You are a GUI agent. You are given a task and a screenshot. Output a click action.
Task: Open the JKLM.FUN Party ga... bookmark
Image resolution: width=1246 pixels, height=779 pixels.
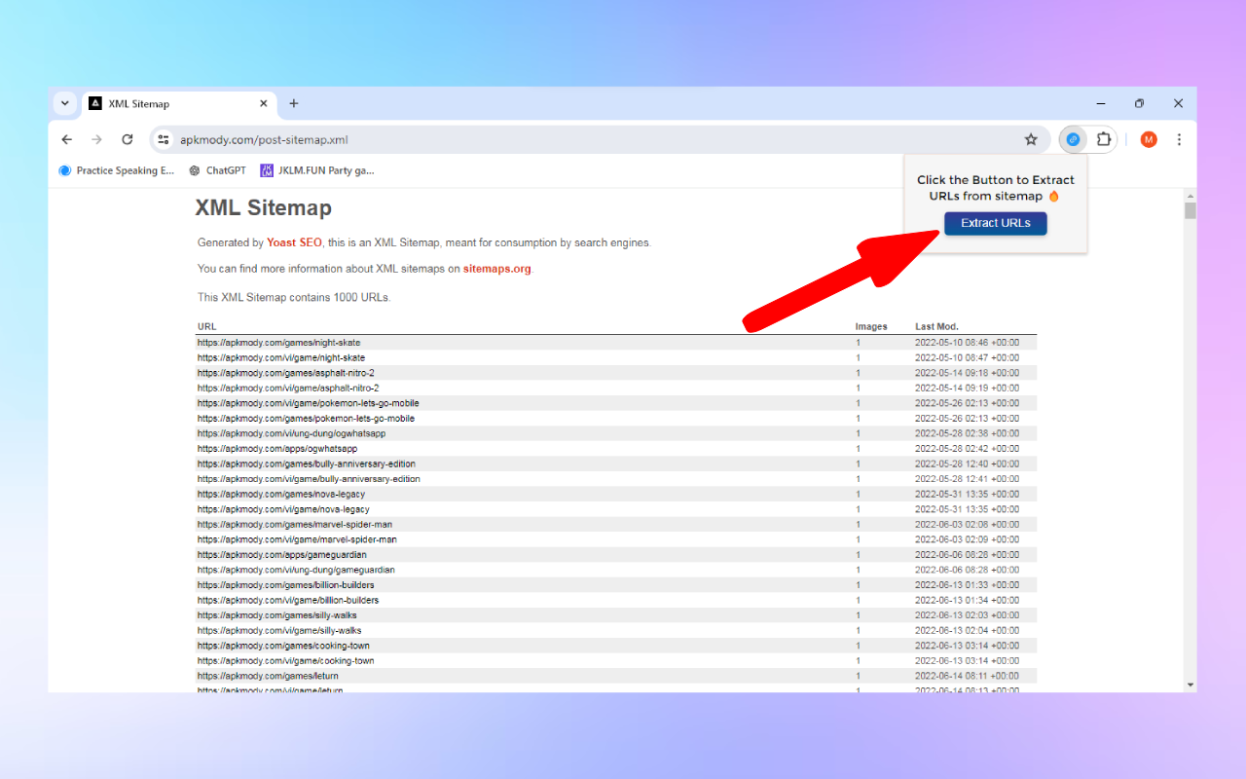pyautogui.click(x=317, y=170)
